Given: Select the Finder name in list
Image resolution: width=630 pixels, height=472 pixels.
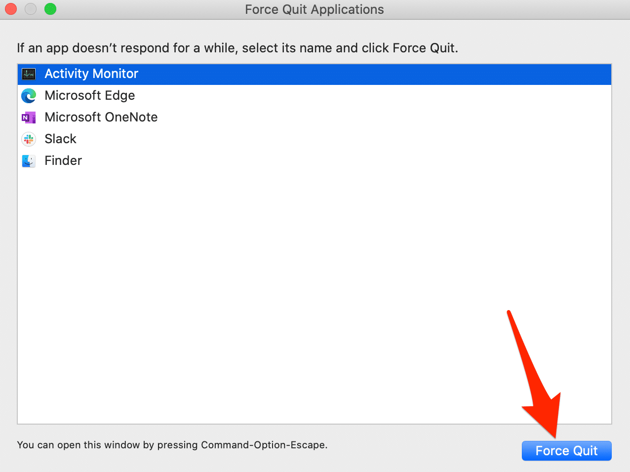Looking at the screenshot, I should pos(63,161).
